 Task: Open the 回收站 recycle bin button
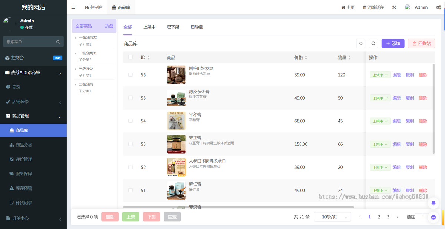pos(421,43)
